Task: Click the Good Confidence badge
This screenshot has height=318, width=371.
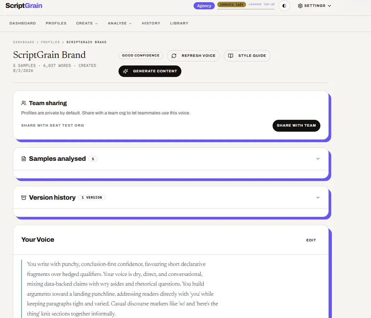Action: 141,55
